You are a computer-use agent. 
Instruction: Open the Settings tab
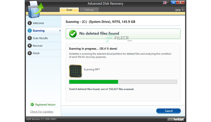(89, 10)
